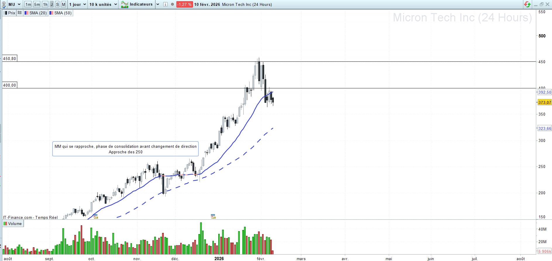Click the 450,80 horizontal line label
The width and height of the screenshot is (552, 261).
(x=10, y=59)
